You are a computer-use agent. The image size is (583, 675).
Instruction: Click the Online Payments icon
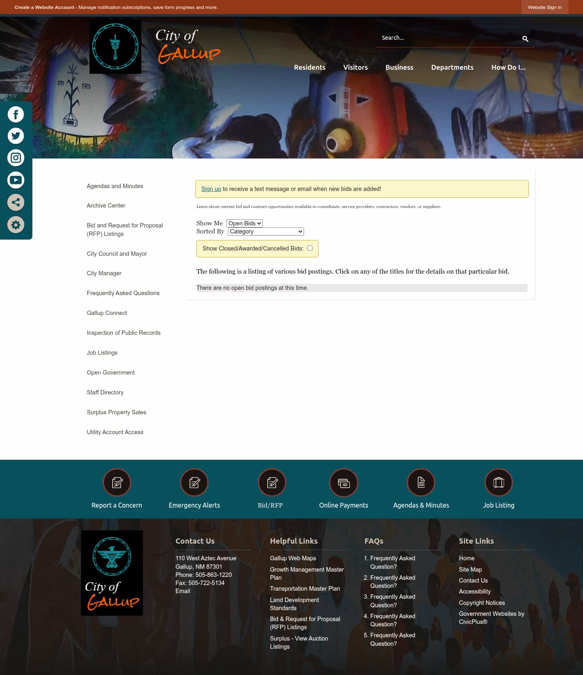tap(344, 482)
